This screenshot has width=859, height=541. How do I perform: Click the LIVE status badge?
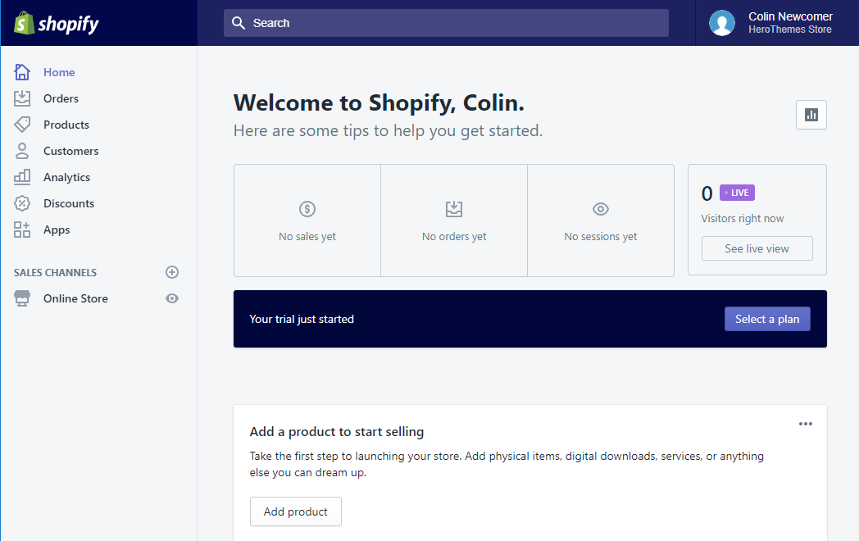point(736,193)
